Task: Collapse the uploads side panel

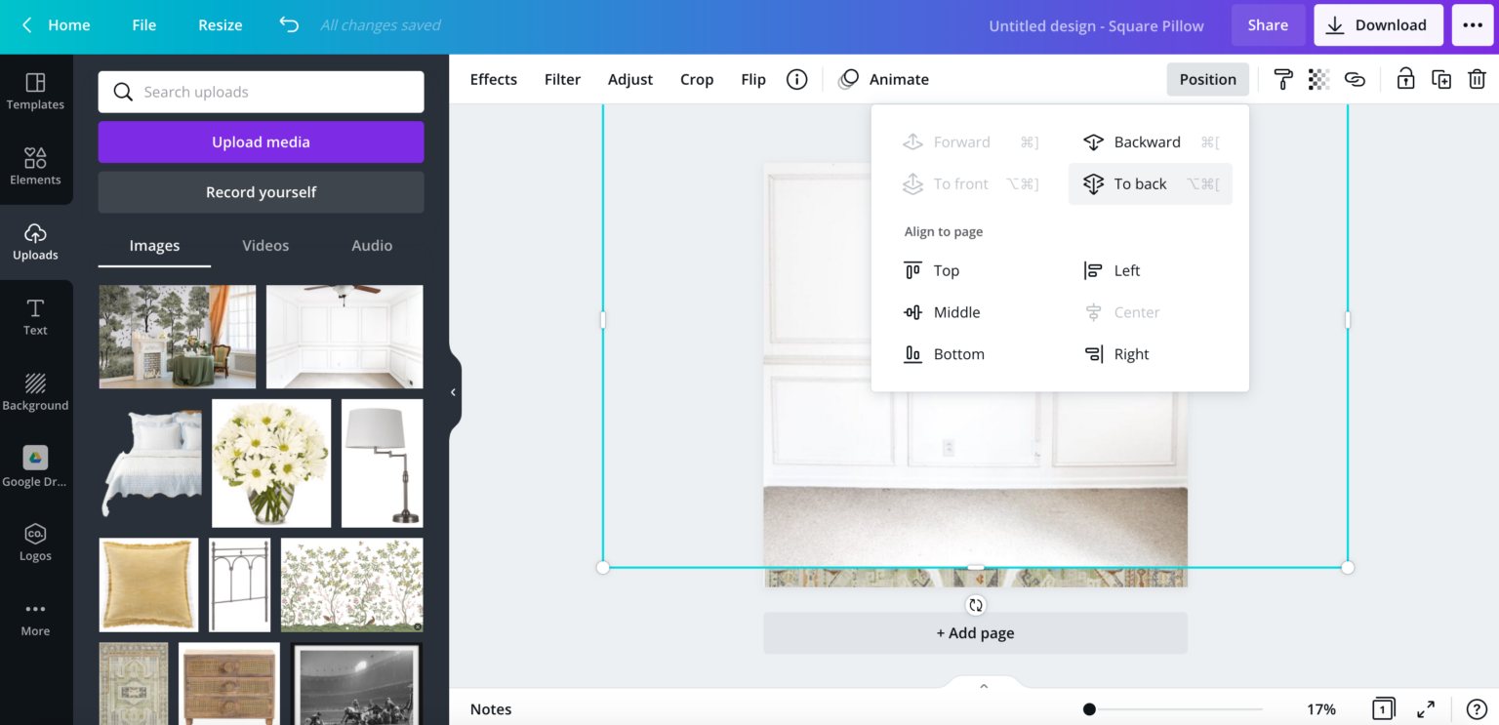Action: (454, 392)
